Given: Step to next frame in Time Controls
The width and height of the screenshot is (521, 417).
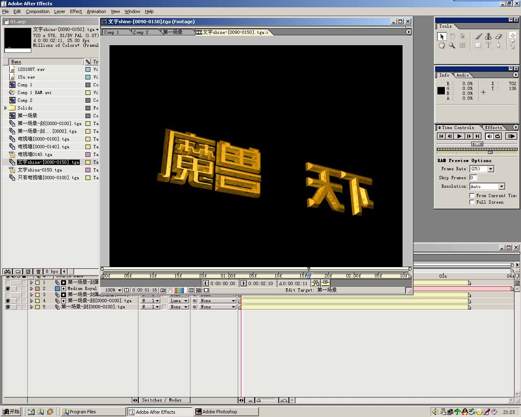Looking at the screenshot, I should (x=468, y=136).
